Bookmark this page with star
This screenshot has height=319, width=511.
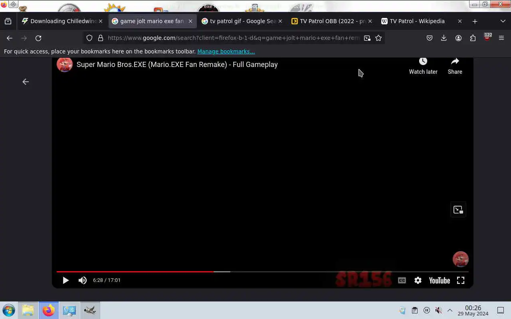[378, 38]
